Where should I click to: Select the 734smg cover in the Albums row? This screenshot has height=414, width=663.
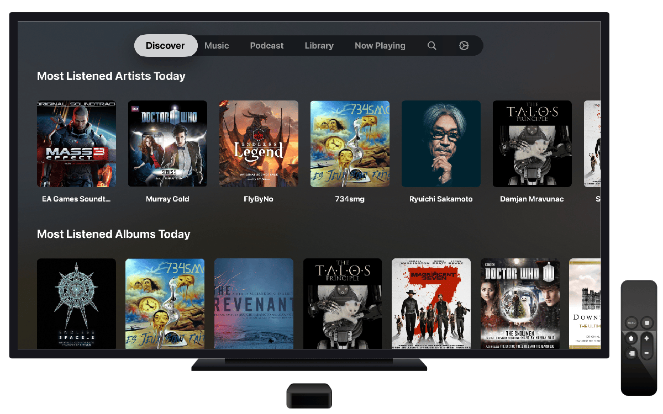point(165,304)
